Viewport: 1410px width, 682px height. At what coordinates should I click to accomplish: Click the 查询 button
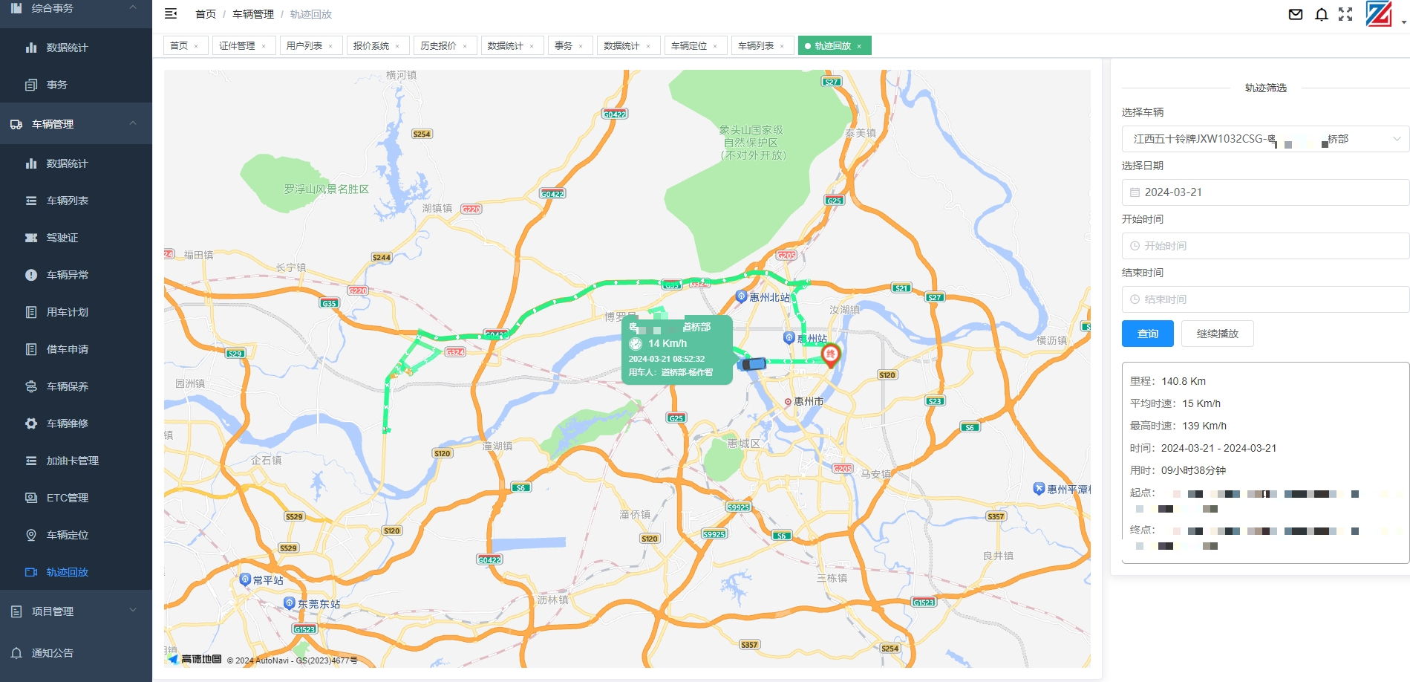coord(1148,334)
